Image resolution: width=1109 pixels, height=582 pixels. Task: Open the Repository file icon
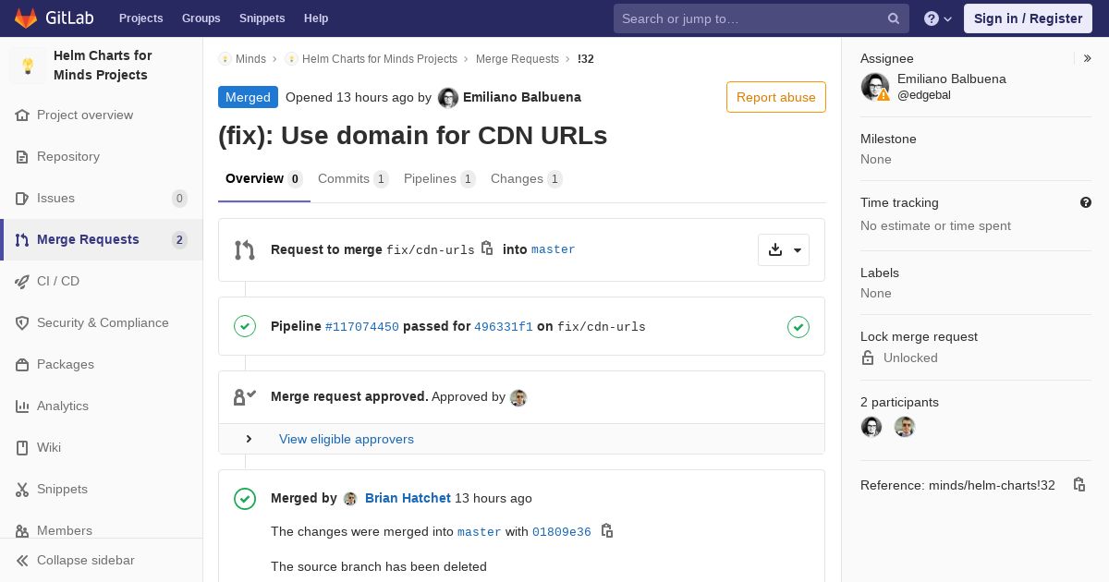click(22, 157)
